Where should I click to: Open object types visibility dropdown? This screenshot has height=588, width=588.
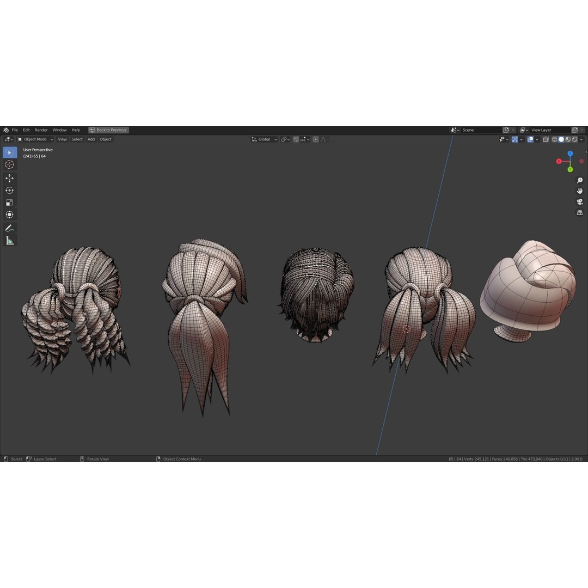coord(504,139)
